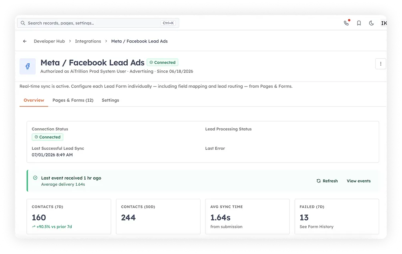Click green check icon beside Last event
This screenshot has width=402, height=254.
[35, 178]
